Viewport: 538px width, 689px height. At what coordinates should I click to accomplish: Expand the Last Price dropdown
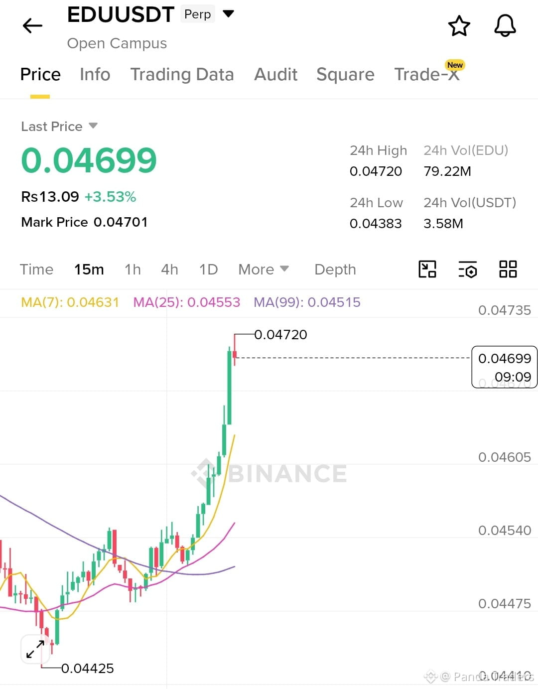(x=93, y=126)
